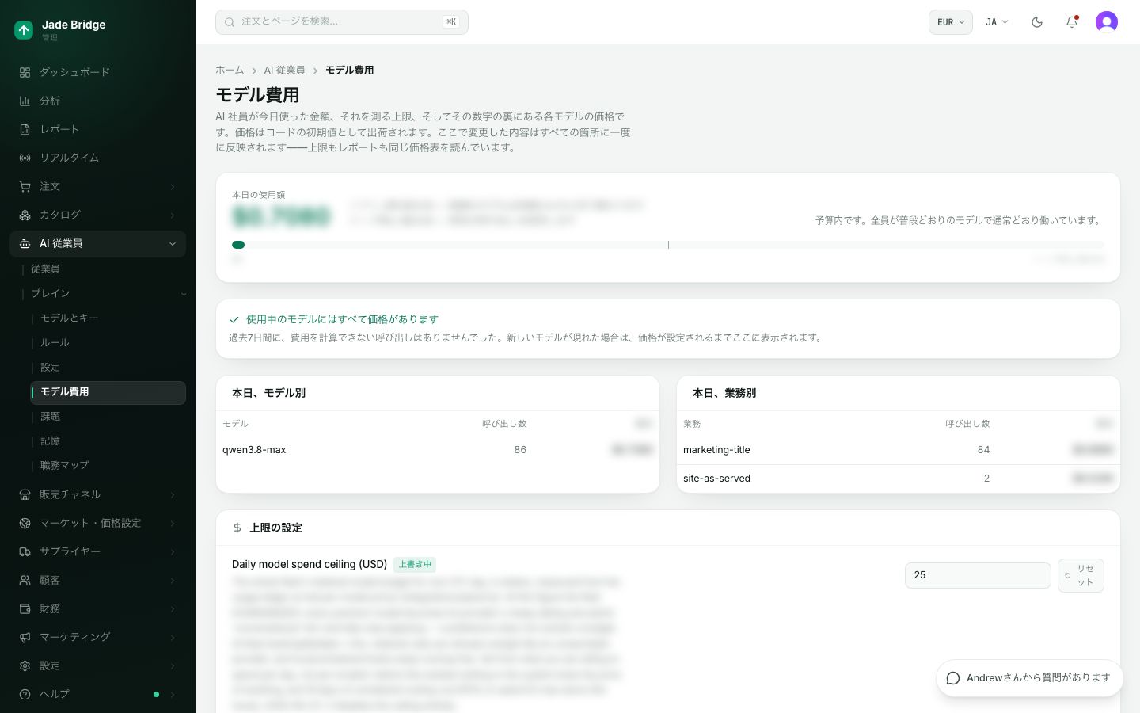Expand マーケティング section

click(x=97, y=637)
